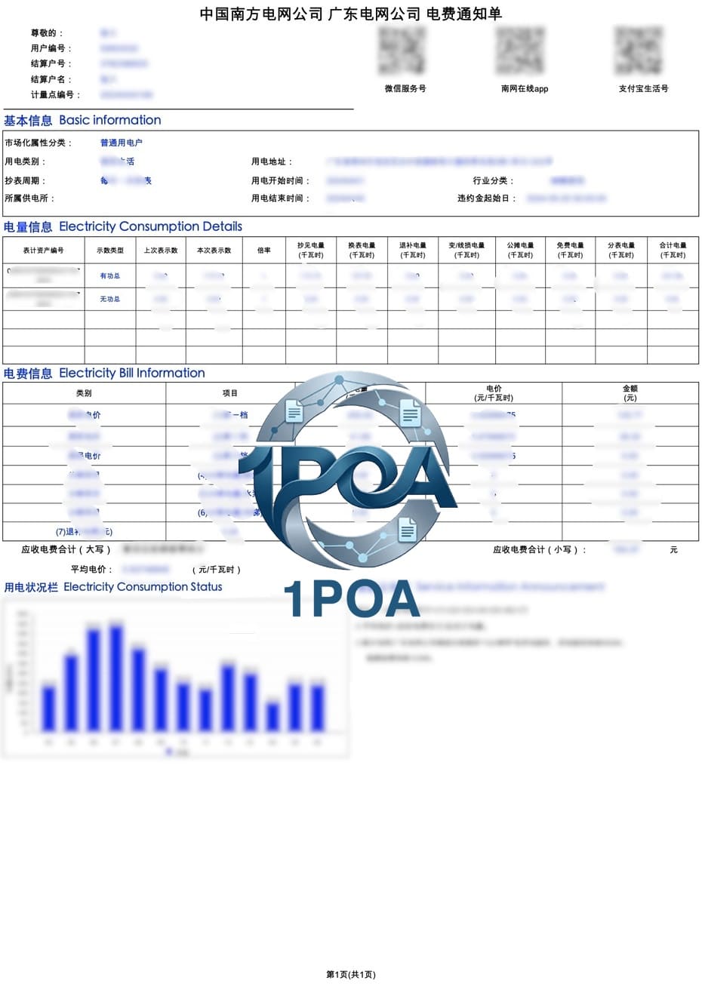
Task: Click the 上次表示数 column header
Action: [161, 251]
